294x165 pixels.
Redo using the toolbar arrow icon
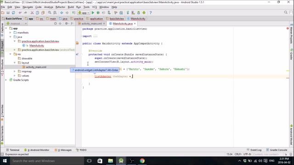coord(25,13)
